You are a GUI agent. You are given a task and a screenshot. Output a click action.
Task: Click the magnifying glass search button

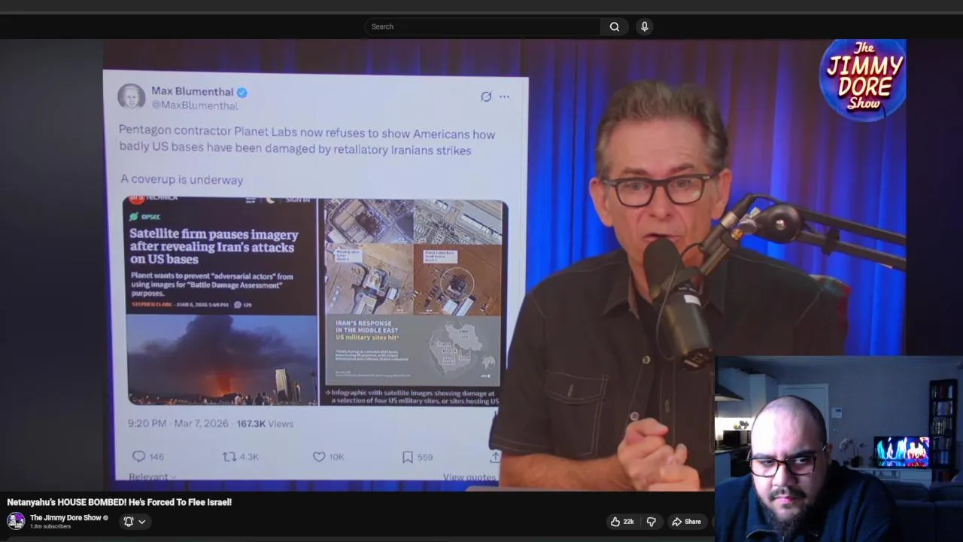point(615,26)
